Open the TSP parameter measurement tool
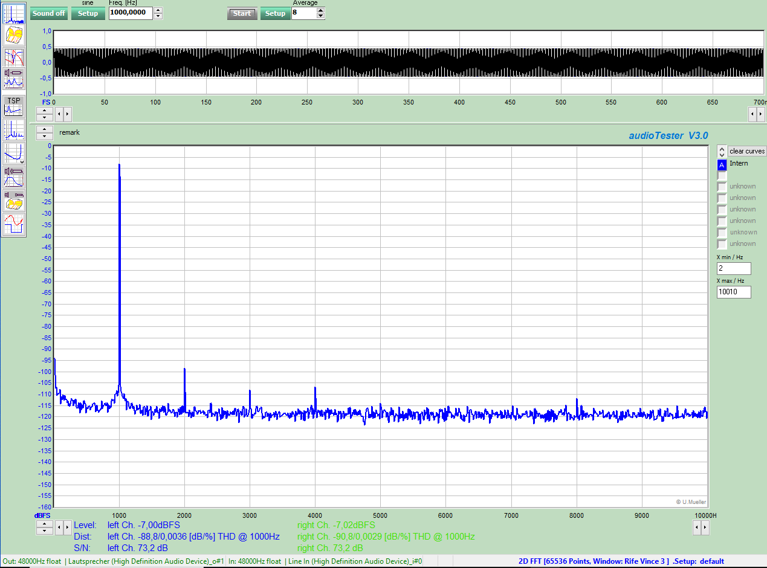The image size is (767, 568). (x=13, y=106)
